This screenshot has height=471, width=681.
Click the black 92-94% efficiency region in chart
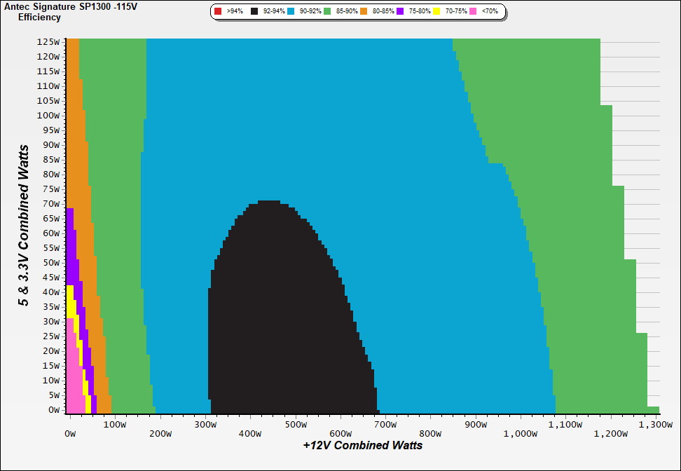click(x=294, y=315)
